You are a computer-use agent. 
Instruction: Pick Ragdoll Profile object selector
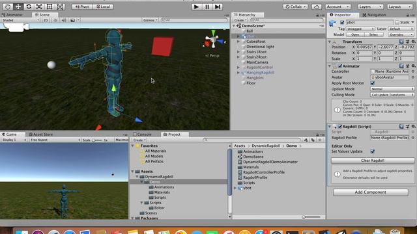click(x=412, y=138)
